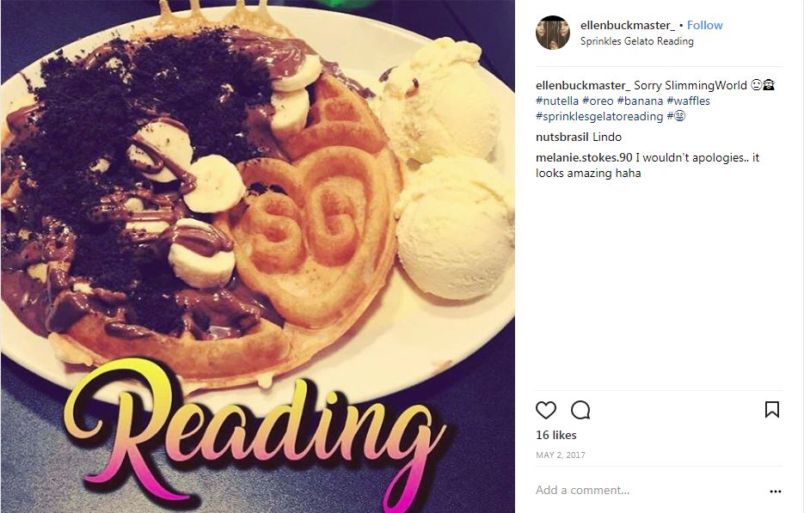Open the #banana hashtag

click(640, 101)
